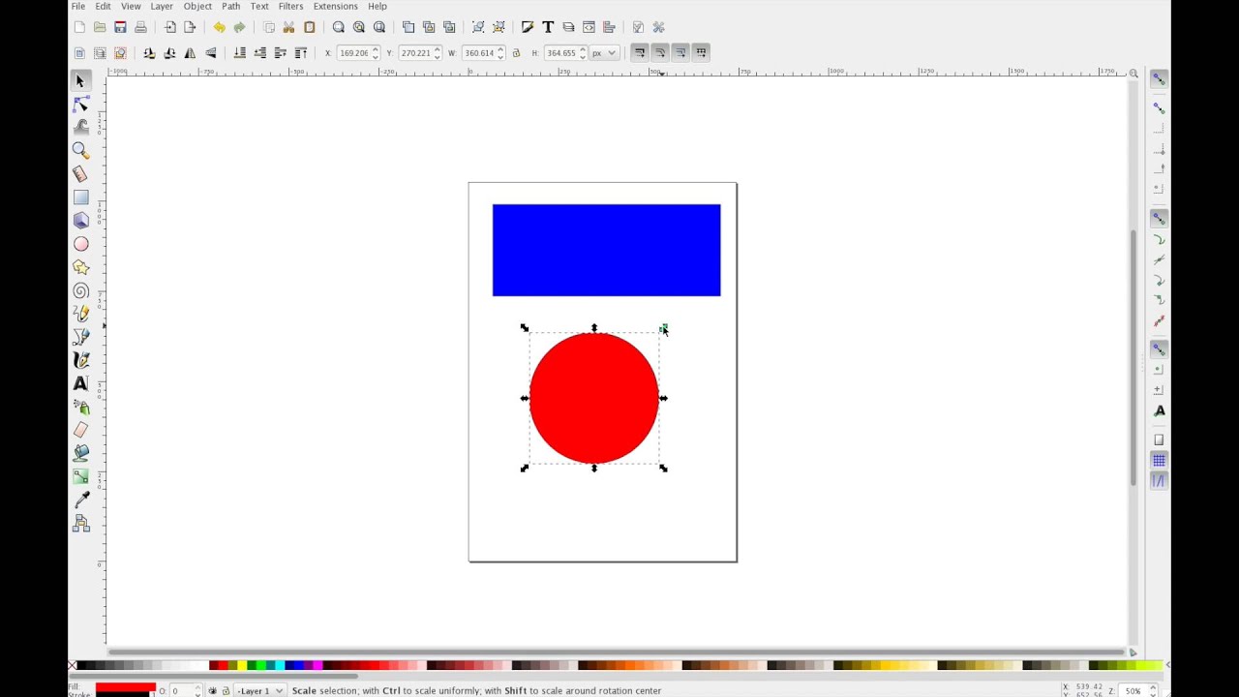Flip selection horizontally icon
Image resolution: width=1239 pixels, height=697 pixels.
(190, 53)
